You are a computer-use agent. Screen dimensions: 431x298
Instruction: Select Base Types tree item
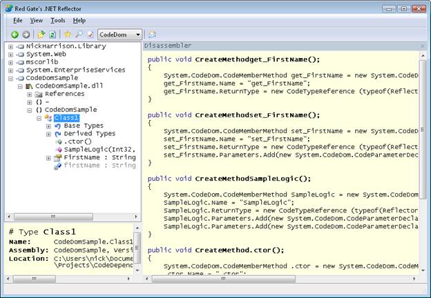(84, 126)
